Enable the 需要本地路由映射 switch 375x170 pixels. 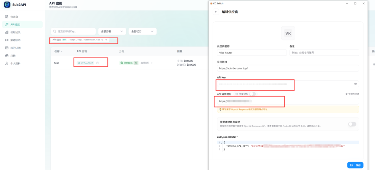pos(352,124)
